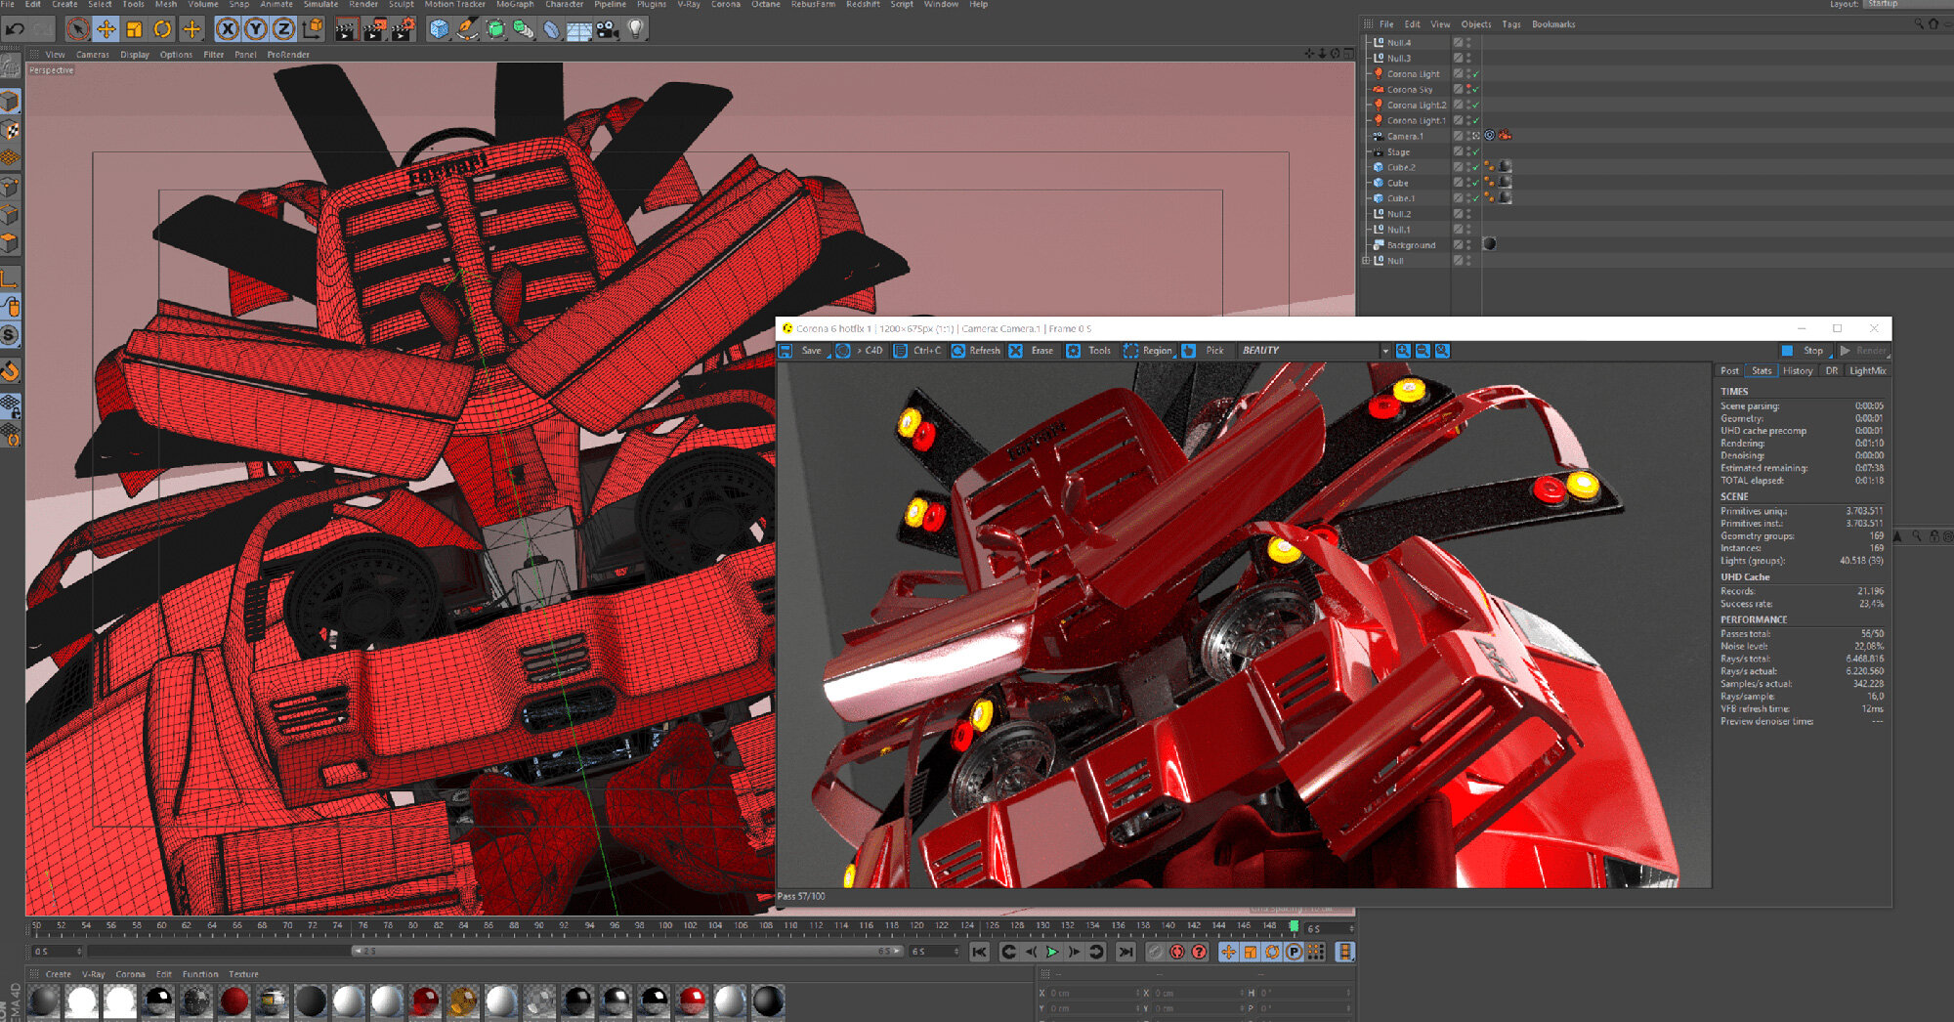
Task: Add a light with the lightbulb icon
Action: point(635,29)
